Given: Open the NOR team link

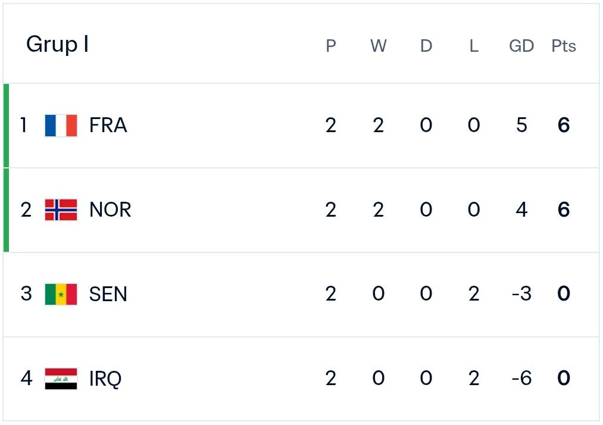Looking at the screenshot, I should pos(110,210).
